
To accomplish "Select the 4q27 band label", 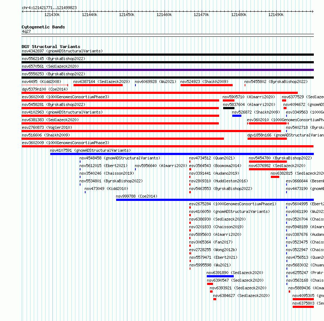I will pos(26,31).
